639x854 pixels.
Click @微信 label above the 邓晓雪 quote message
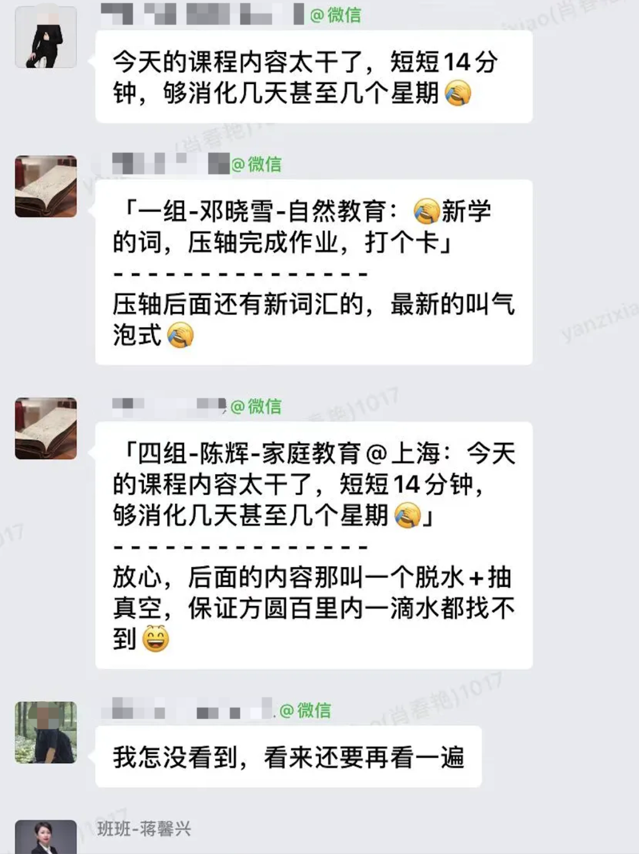[256, 164]
